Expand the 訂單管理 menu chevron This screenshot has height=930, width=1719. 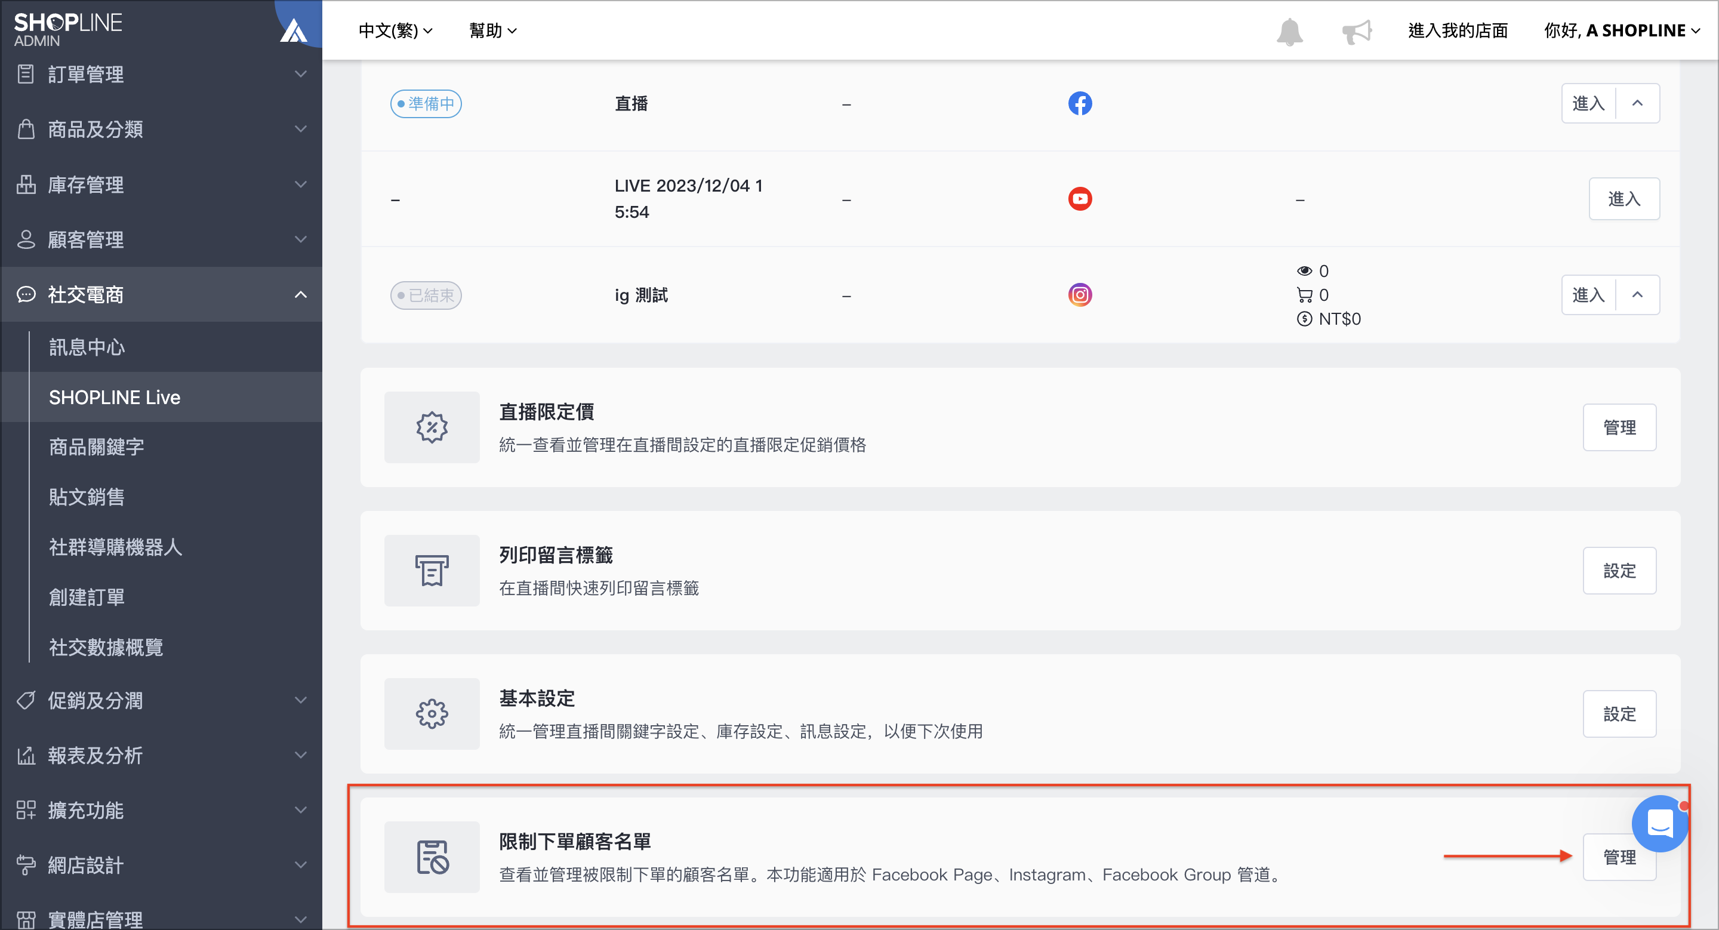coord(301,74)
